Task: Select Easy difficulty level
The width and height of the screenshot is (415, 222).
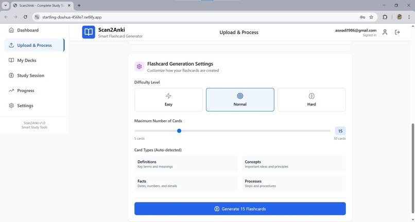Action: click(168, 100)
